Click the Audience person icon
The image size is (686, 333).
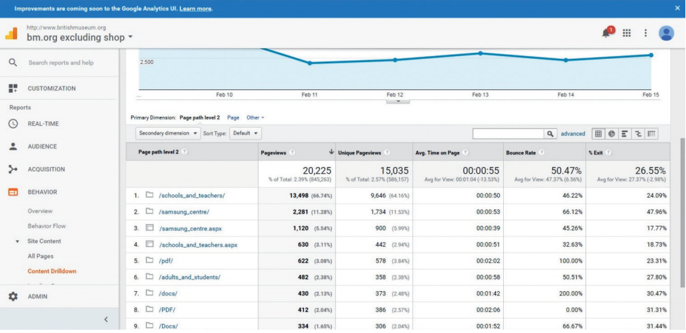[13, 146]
